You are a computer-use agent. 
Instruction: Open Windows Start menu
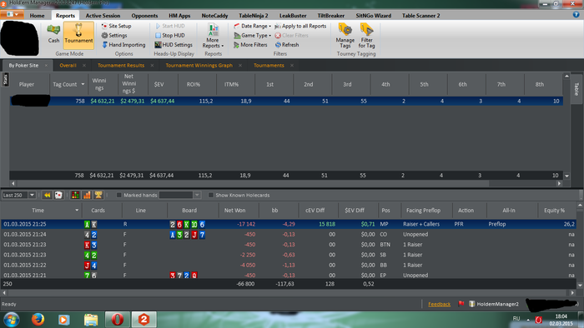[x=11, y=320]
